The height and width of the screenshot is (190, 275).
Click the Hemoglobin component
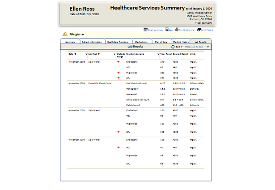point(132,89)
